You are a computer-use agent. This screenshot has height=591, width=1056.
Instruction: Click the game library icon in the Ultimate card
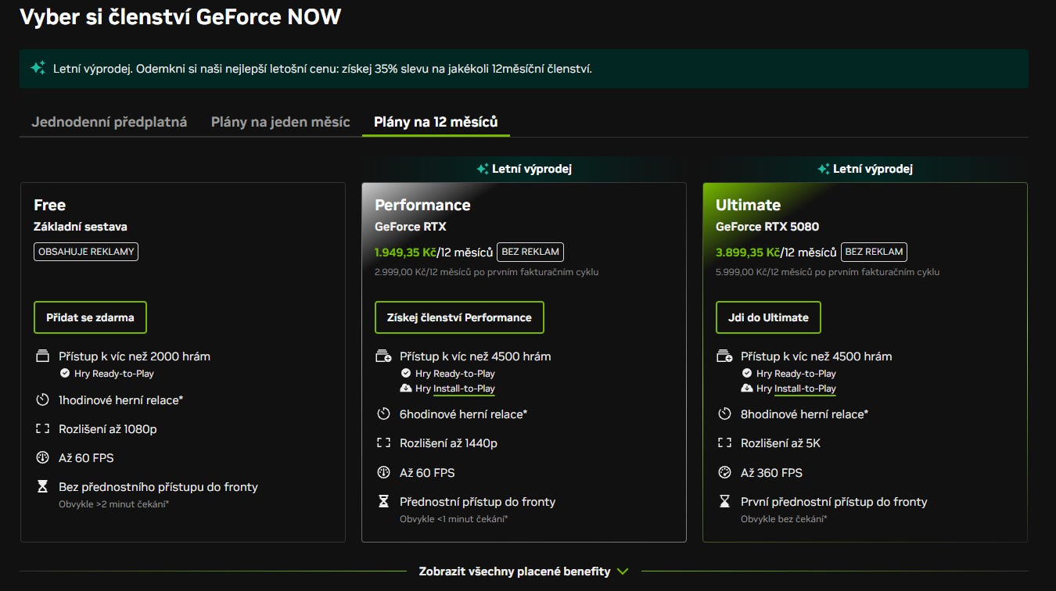pyautogui.click(x=725, y=356)
